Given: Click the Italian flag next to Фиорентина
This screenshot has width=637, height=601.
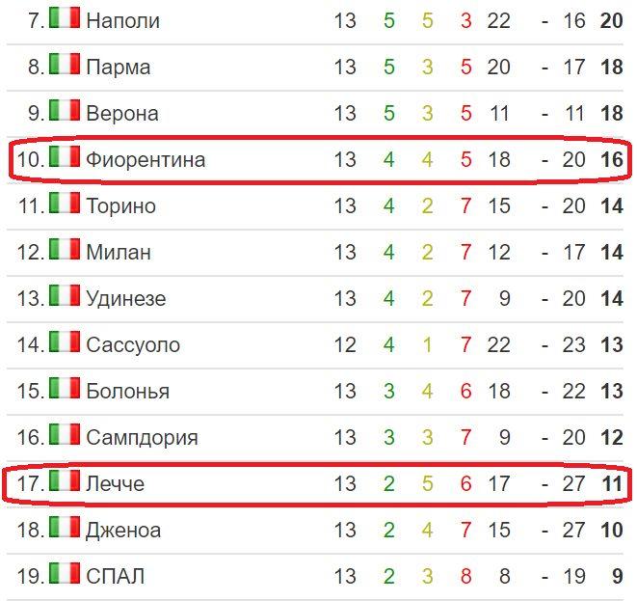Looking at the screenshot, I should (x=65, y=157).
